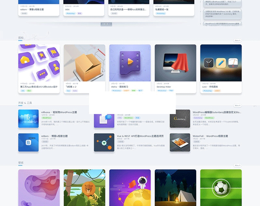The width and height of the screenshot is (260, 206).
Task: Open post titled 飞机稿 × 2
Action: tap(71, 87)
